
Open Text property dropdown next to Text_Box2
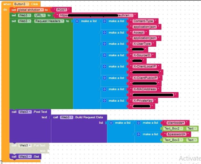point(192,129)
